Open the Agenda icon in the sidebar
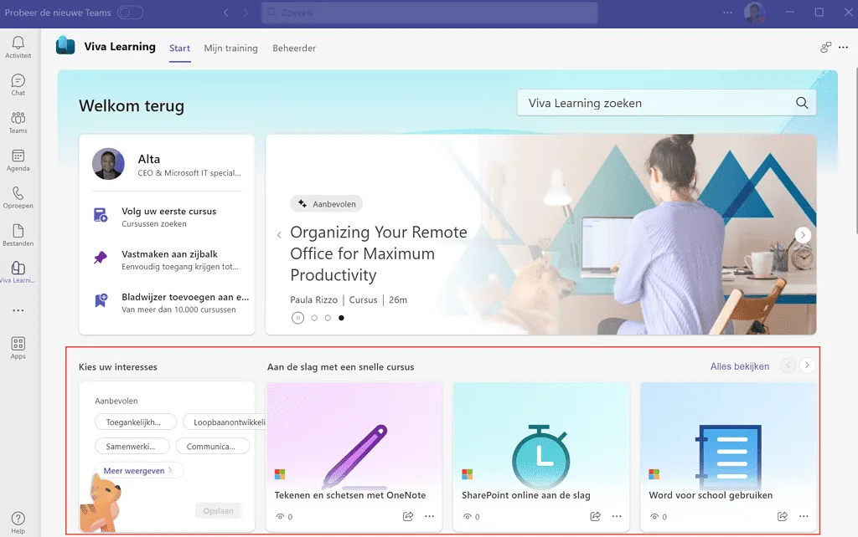Viewport: 858px width, 537px height. pyautogui.click(x=18, y=157)
